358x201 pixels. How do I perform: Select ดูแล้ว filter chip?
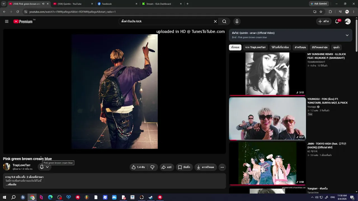(336, 47)
